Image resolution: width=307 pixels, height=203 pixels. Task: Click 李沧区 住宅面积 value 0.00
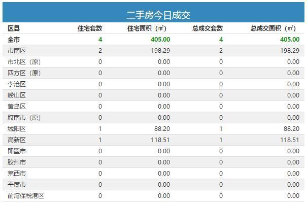pyautogui.click(x=164, y=84)
